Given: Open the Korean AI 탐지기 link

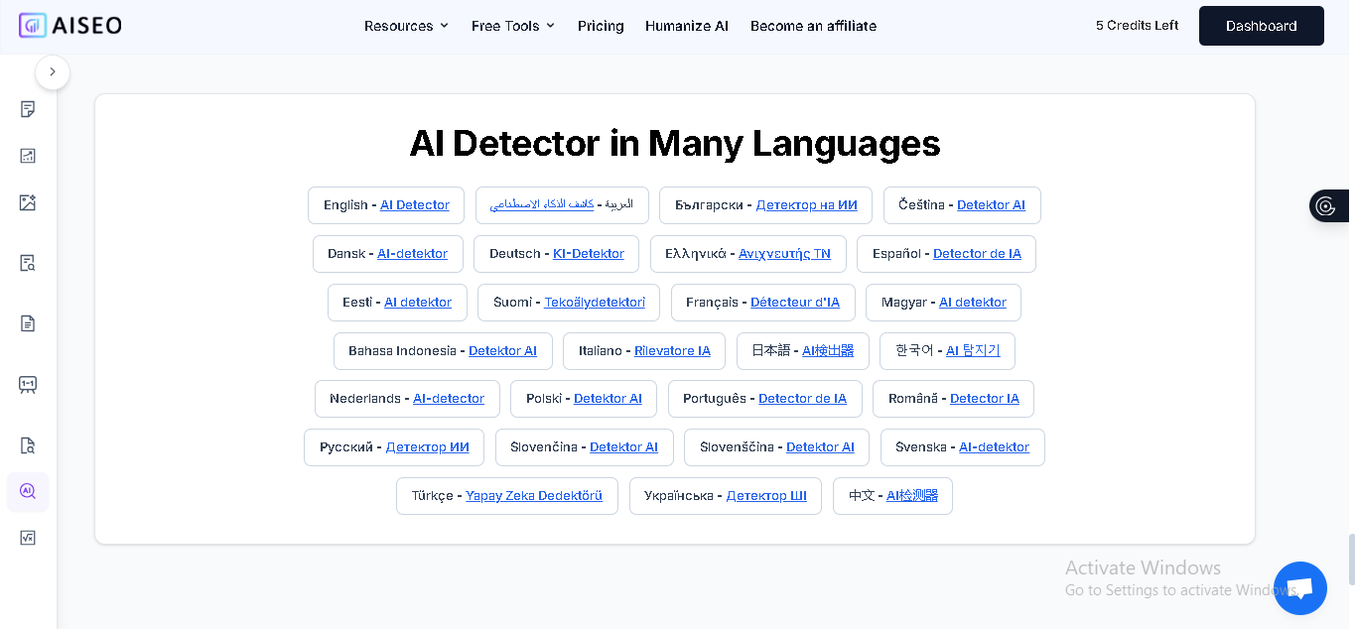Looking at the screenshot, I should [x=973, y=351].
